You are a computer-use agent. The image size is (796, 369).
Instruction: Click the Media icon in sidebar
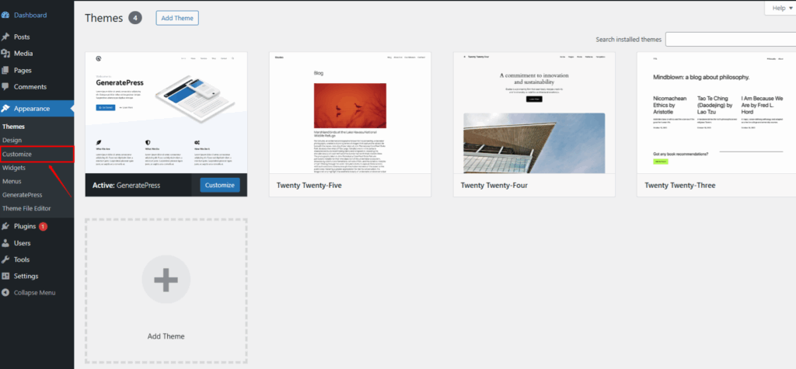coord(5,54)
